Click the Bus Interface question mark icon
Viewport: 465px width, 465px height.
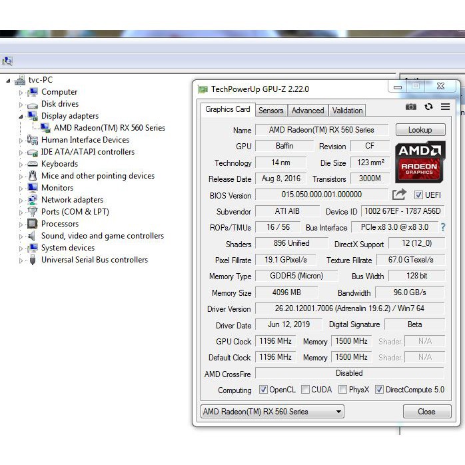[x=442, y=227]
